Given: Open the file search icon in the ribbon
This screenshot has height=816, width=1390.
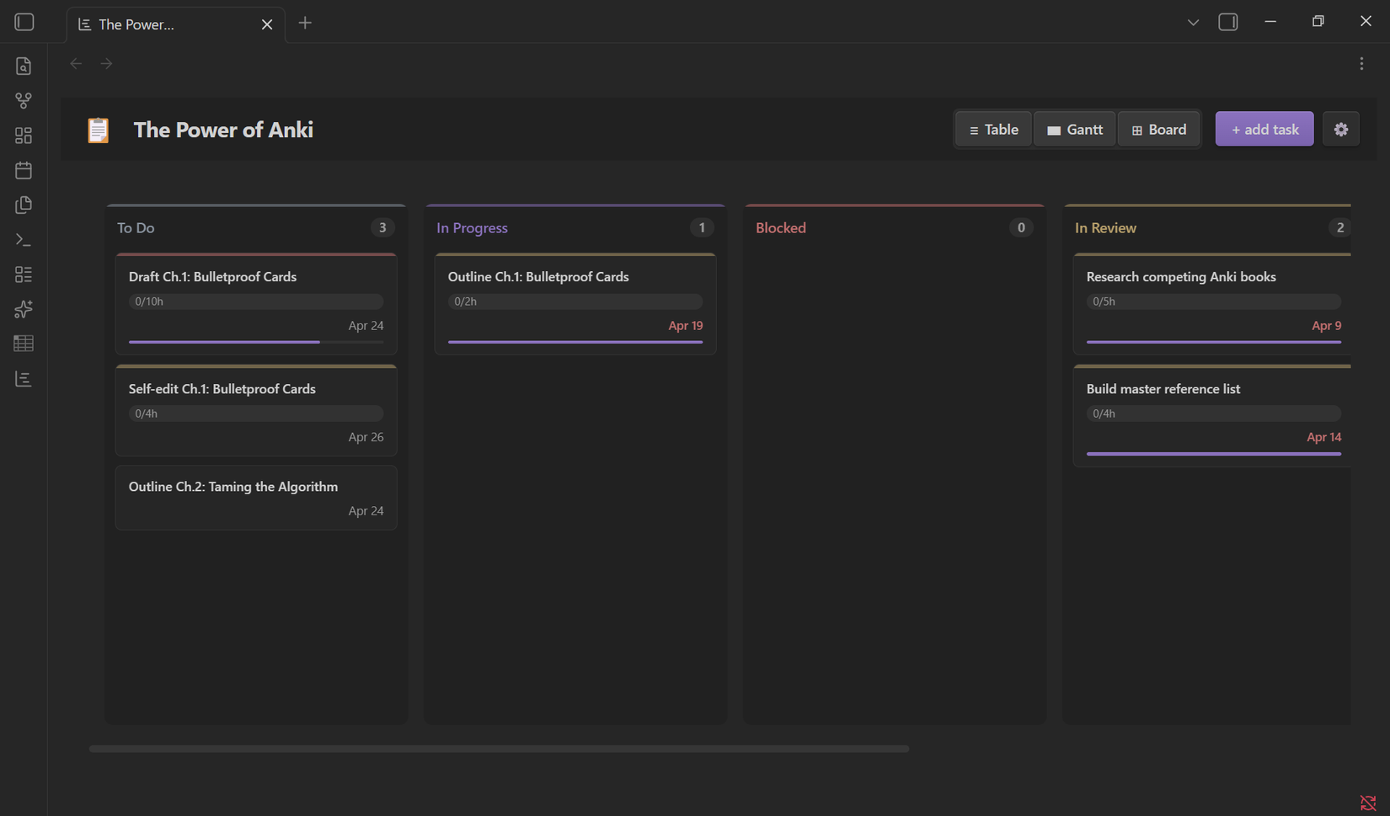Looking at the screenshot, I should pyautogui.click(x=24, y=66).
